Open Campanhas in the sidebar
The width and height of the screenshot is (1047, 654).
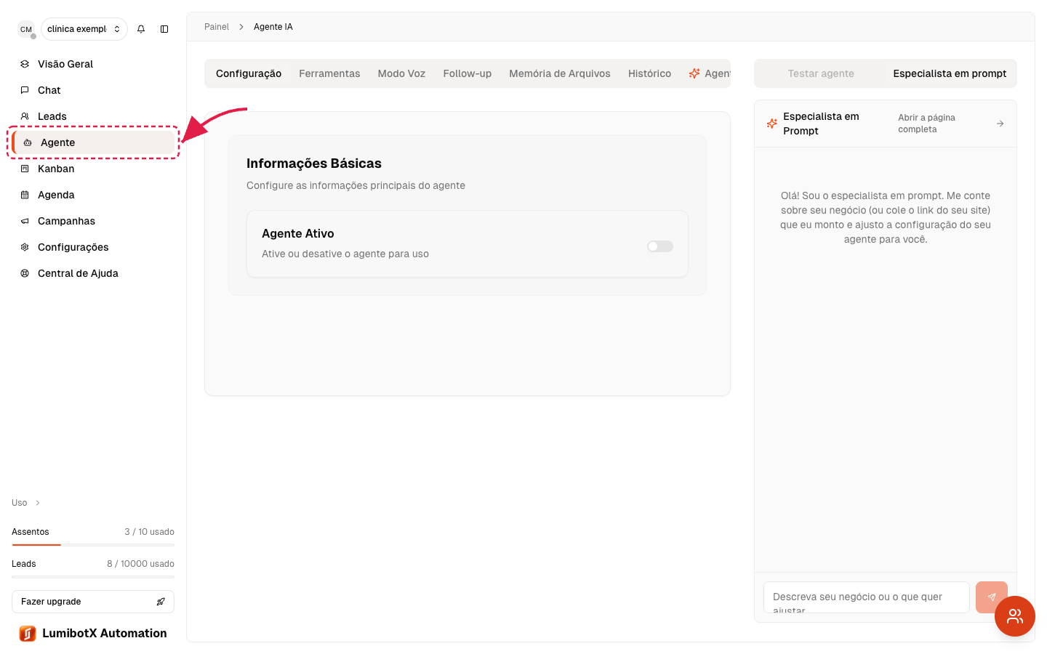pos(93,221)
